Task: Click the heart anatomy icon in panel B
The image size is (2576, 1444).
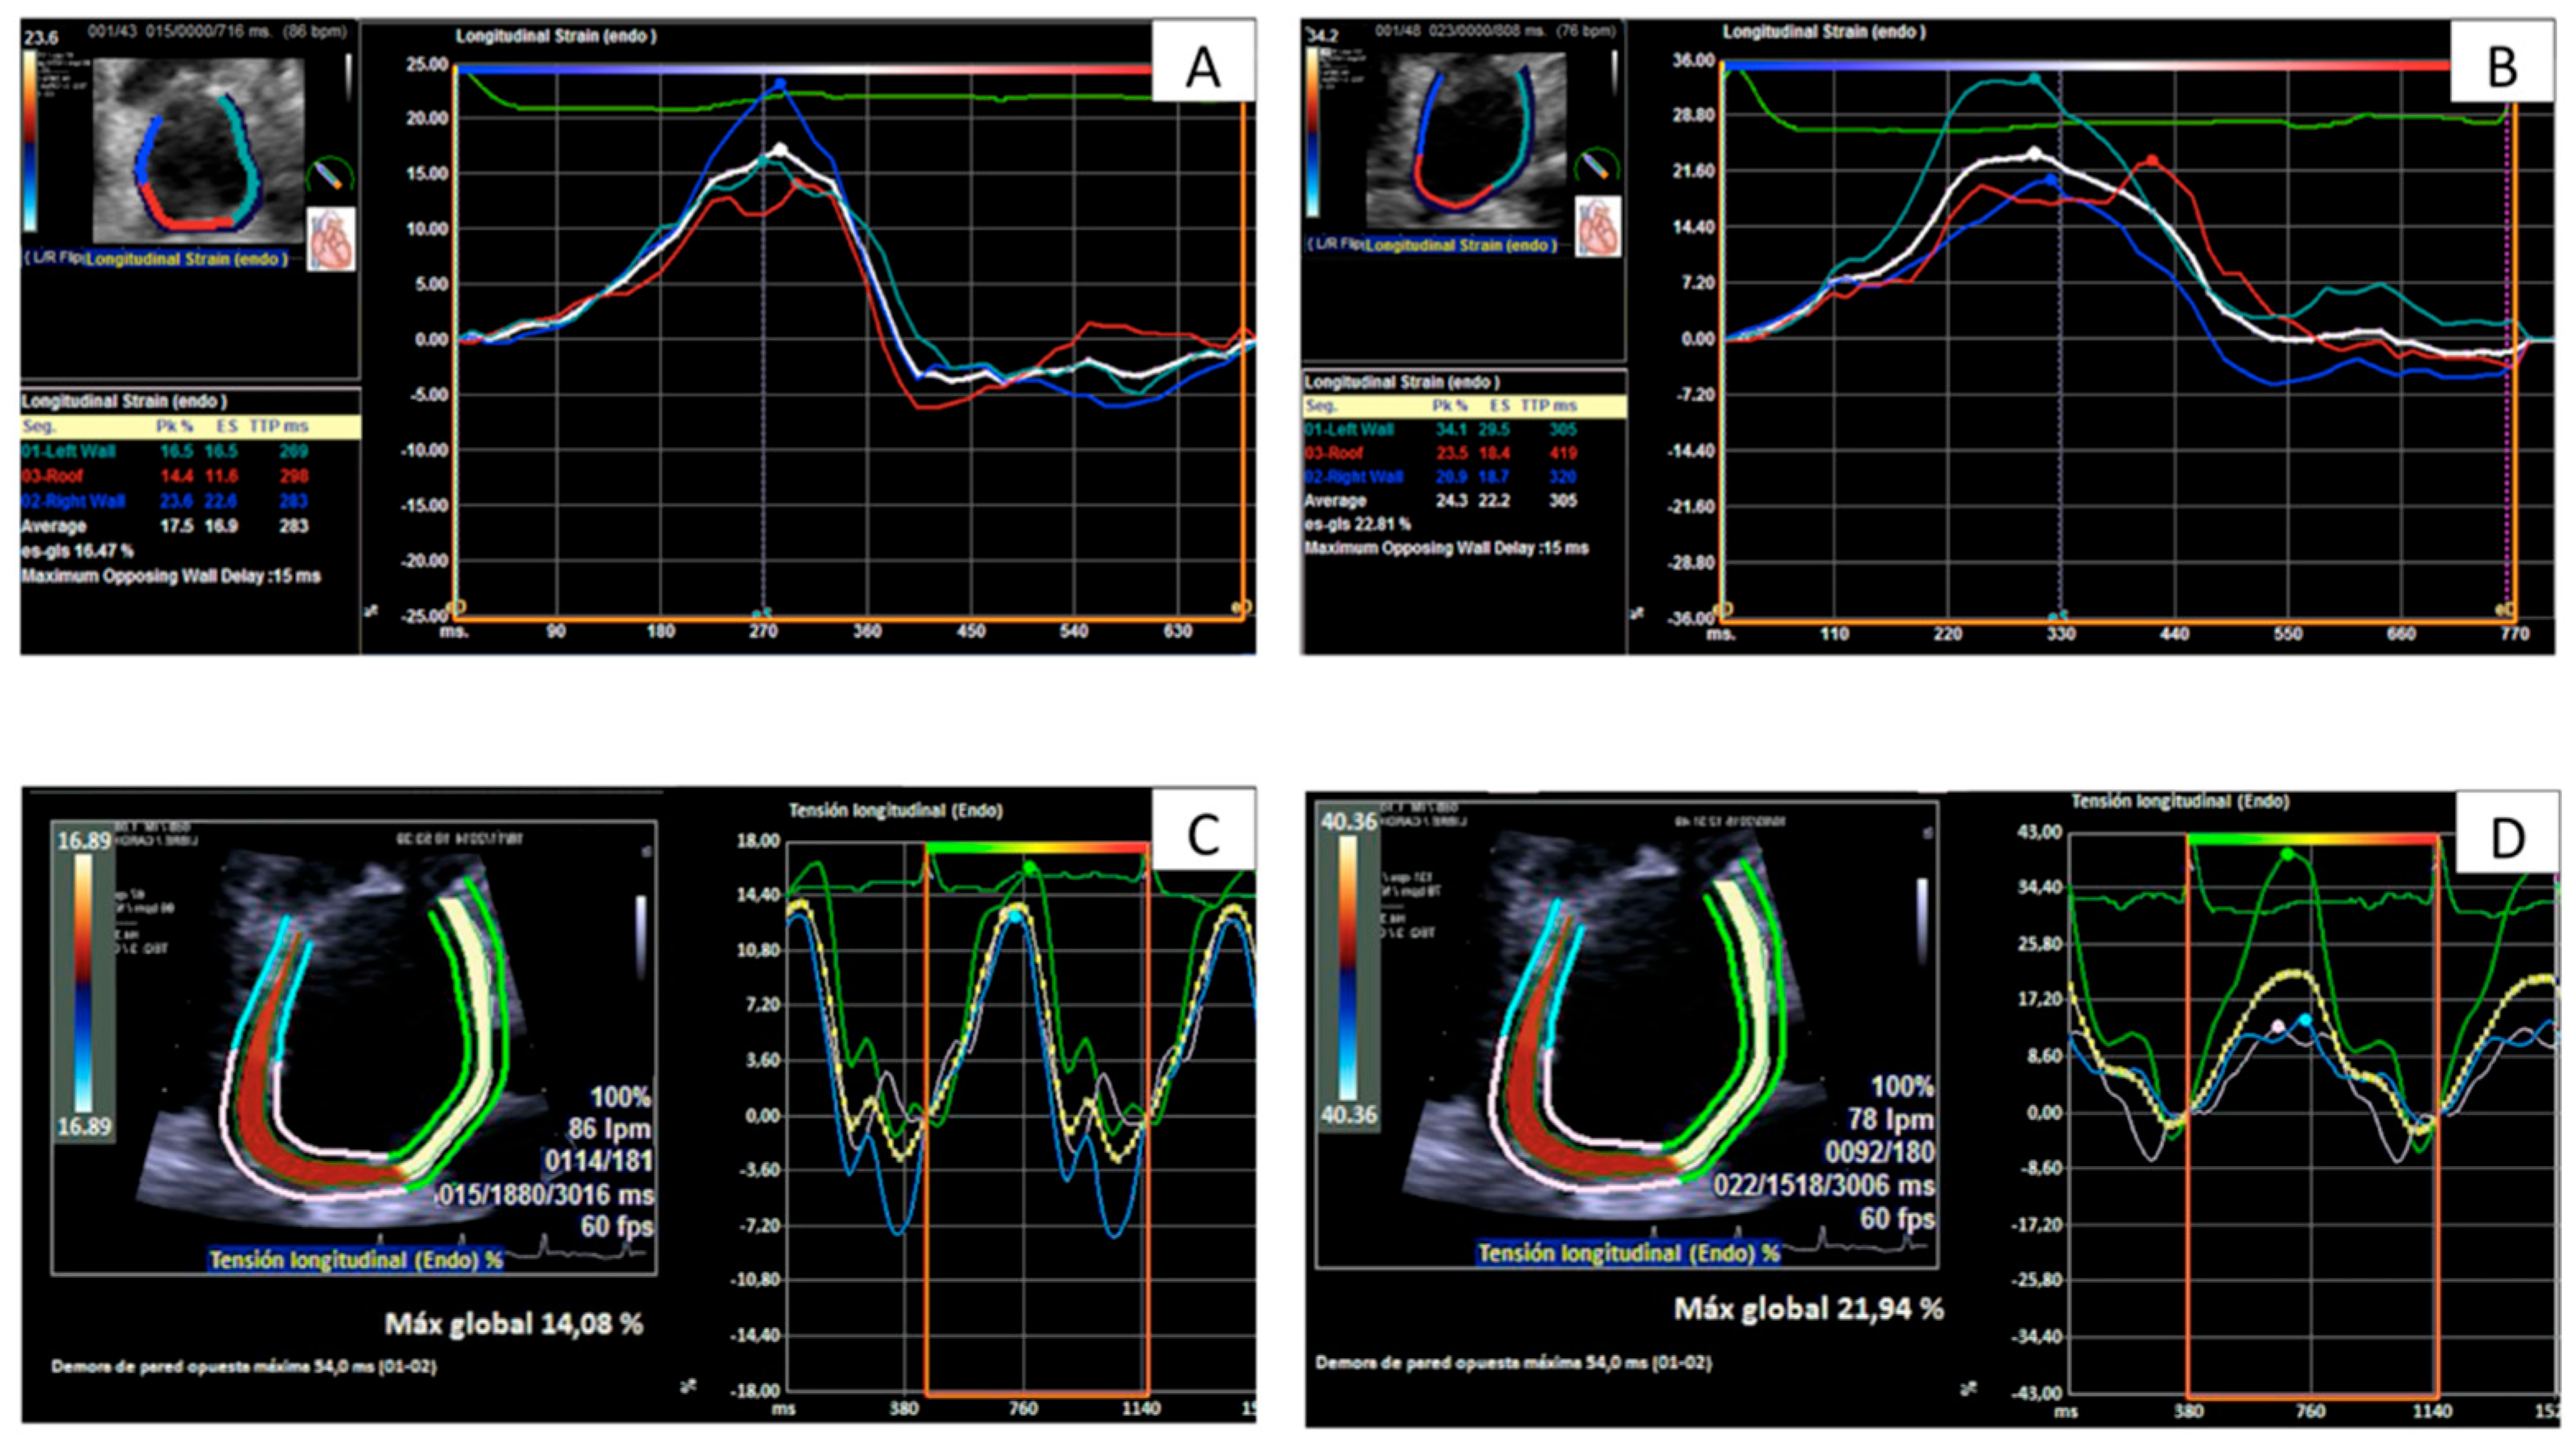Action: coord(1597,227)
